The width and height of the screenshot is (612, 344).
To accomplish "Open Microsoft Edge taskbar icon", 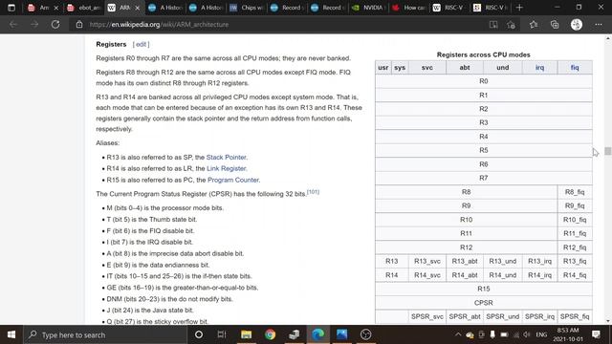I will tap(317, 334).
